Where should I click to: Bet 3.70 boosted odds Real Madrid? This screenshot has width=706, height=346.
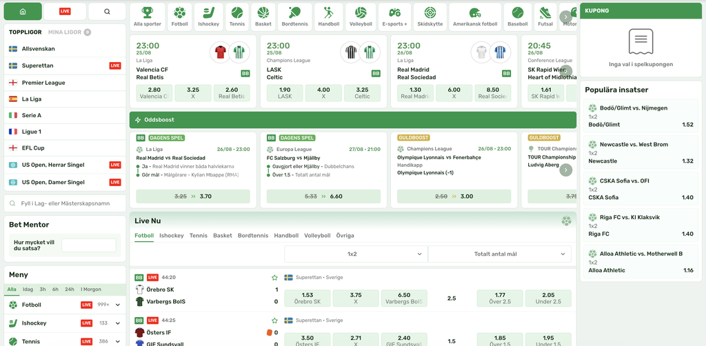pyautogui.click(x=193, y=196)
